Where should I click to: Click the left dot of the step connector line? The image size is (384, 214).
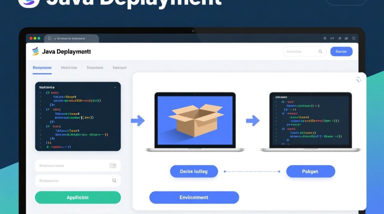tap(225, 171)
